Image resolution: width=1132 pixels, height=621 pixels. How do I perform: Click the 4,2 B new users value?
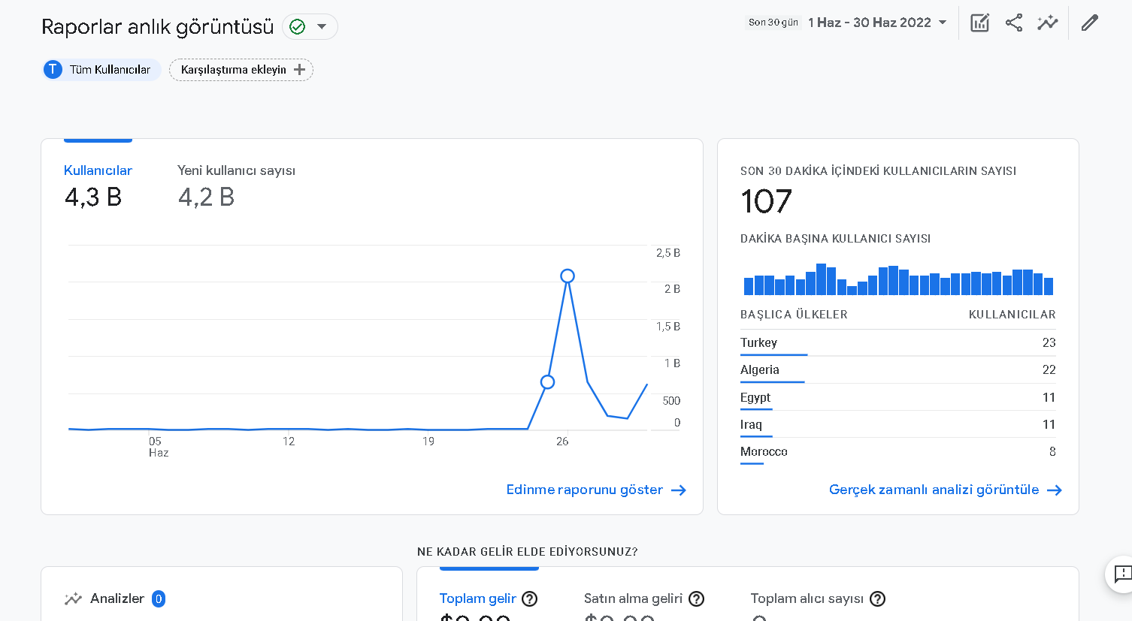207,197
